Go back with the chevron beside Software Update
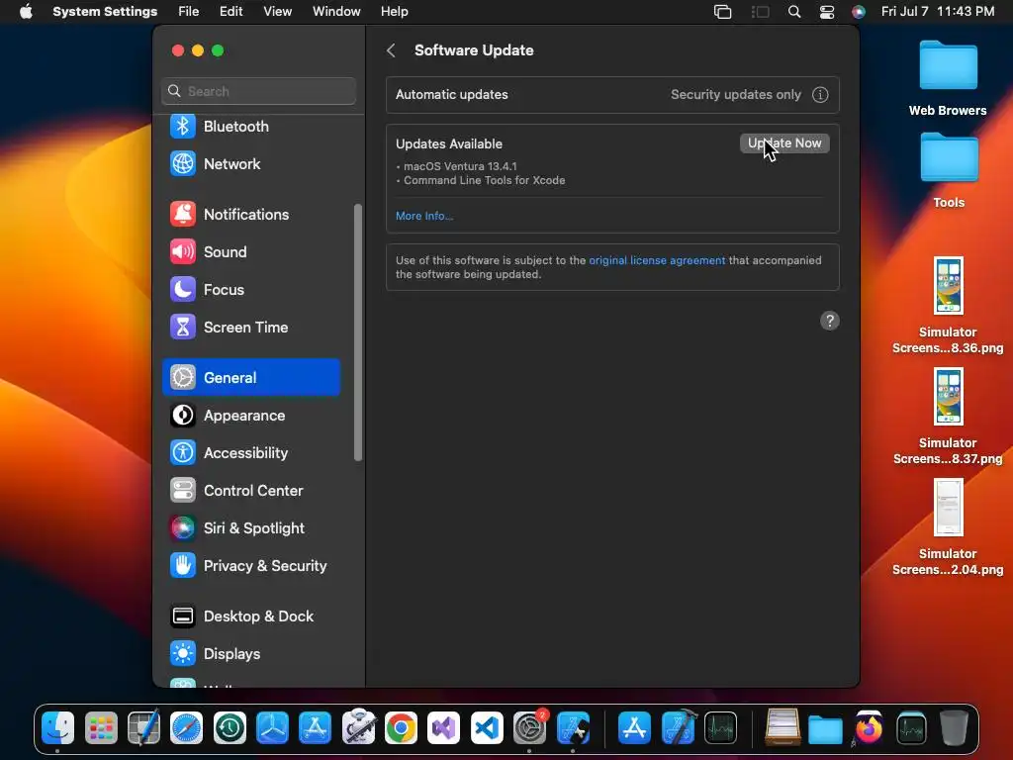 point(391,50)
